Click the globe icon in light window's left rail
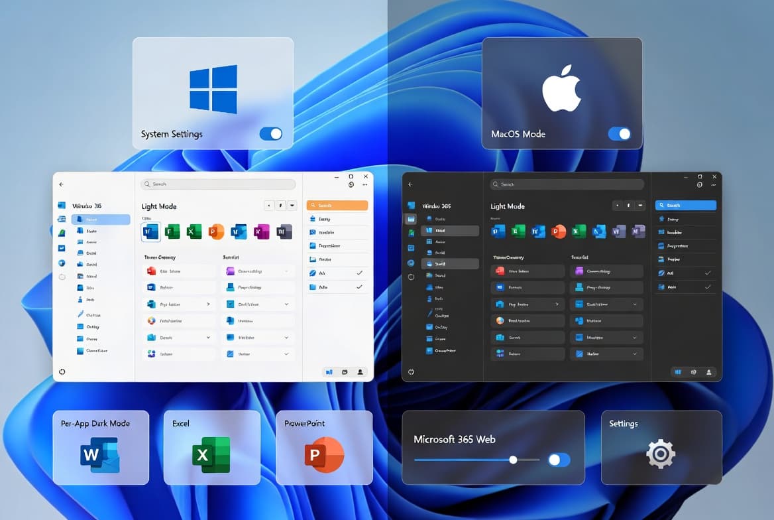The image size is (774, 520). (x=62, y=263)
